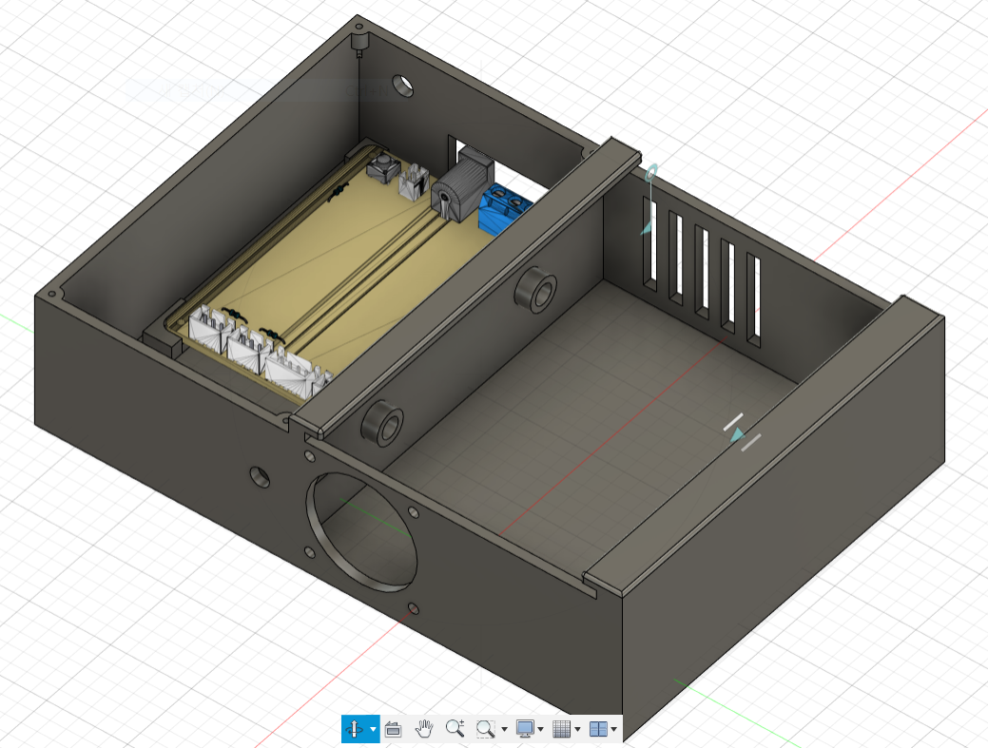Image resolution: width=988 pixels, height=748 pixels.
Task: Select the ventilation slot nearest the corner
Action: click(649, 243)
